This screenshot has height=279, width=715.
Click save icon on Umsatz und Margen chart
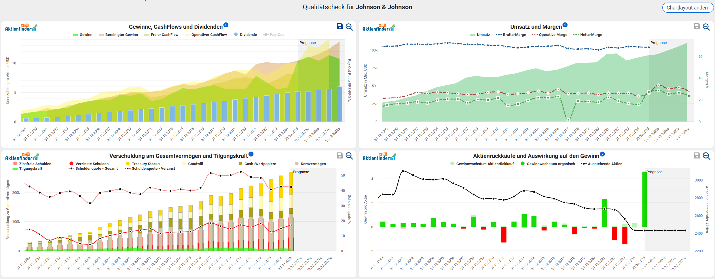pos(697,27)
